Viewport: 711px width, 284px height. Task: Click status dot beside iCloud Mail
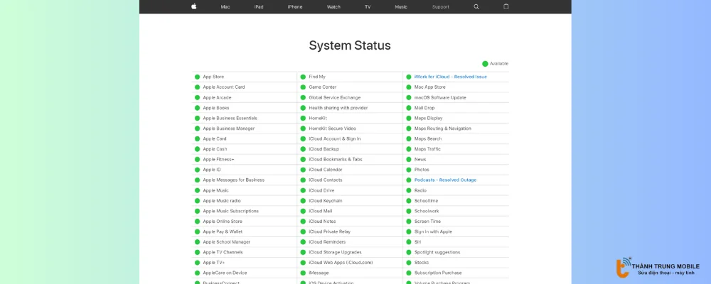[x=303, y=211]
